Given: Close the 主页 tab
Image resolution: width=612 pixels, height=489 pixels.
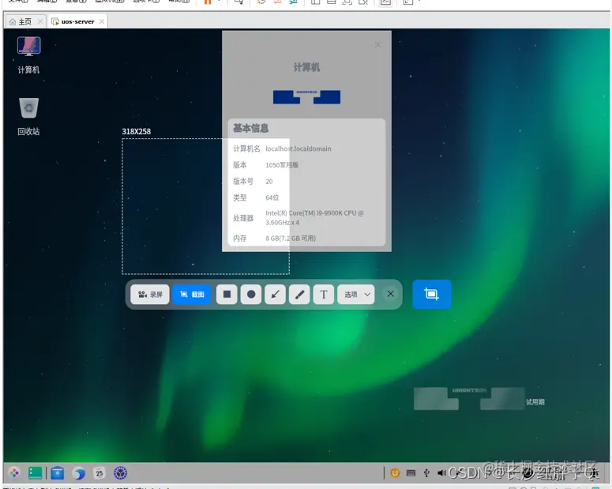Looking at the screenshot, I should pyautogui.click(x=39, y=21).
